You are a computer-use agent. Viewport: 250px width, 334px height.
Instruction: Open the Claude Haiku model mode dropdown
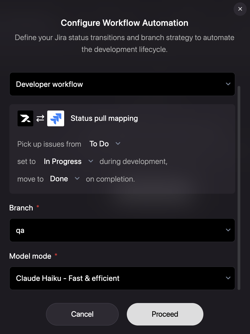coord(122,278)
